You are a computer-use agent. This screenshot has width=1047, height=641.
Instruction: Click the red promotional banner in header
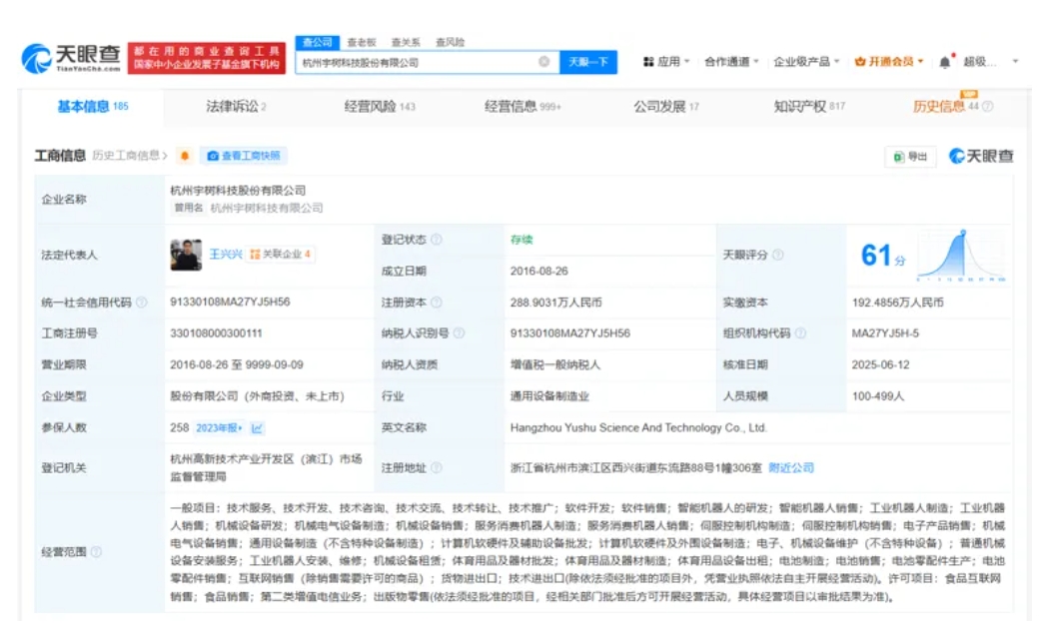(x=207, y=58)
